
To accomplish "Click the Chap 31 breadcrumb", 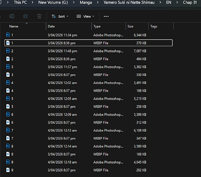I will tap(190, 2).
